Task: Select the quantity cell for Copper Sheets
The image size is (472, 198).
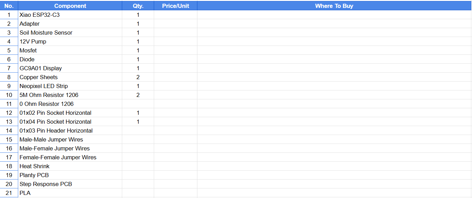Action: 138,77
